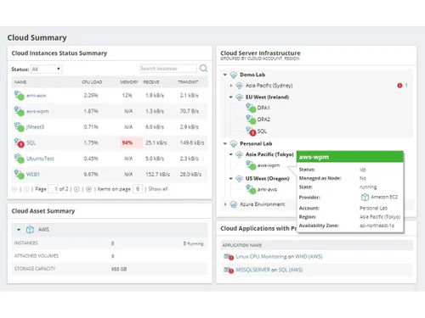This screenshot has width=425, height=318.
Task: Open the ami-aws instance link in table
Action: pyautogui.click(x=36, y=96)
